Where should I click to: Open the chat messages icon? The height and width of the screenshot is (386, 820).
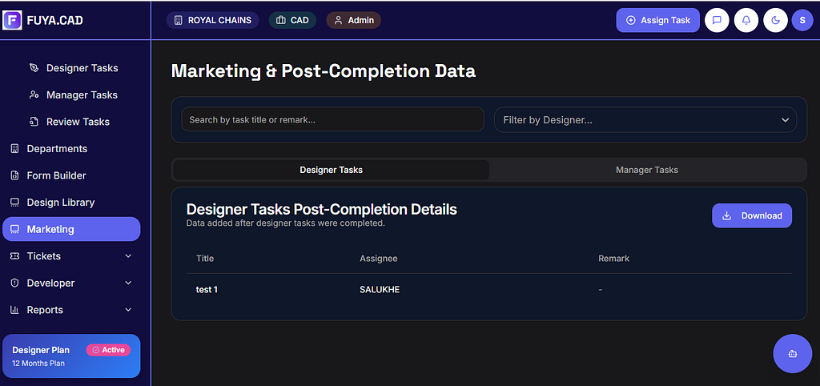click(x=717, y=20)
